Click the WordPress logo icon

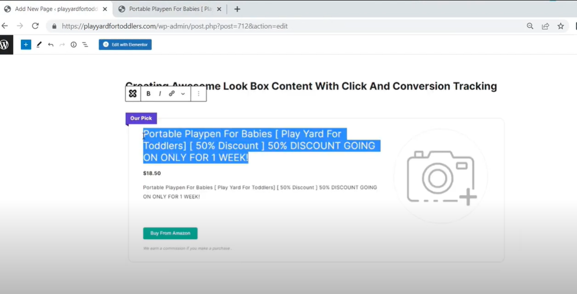pos(5,45)
